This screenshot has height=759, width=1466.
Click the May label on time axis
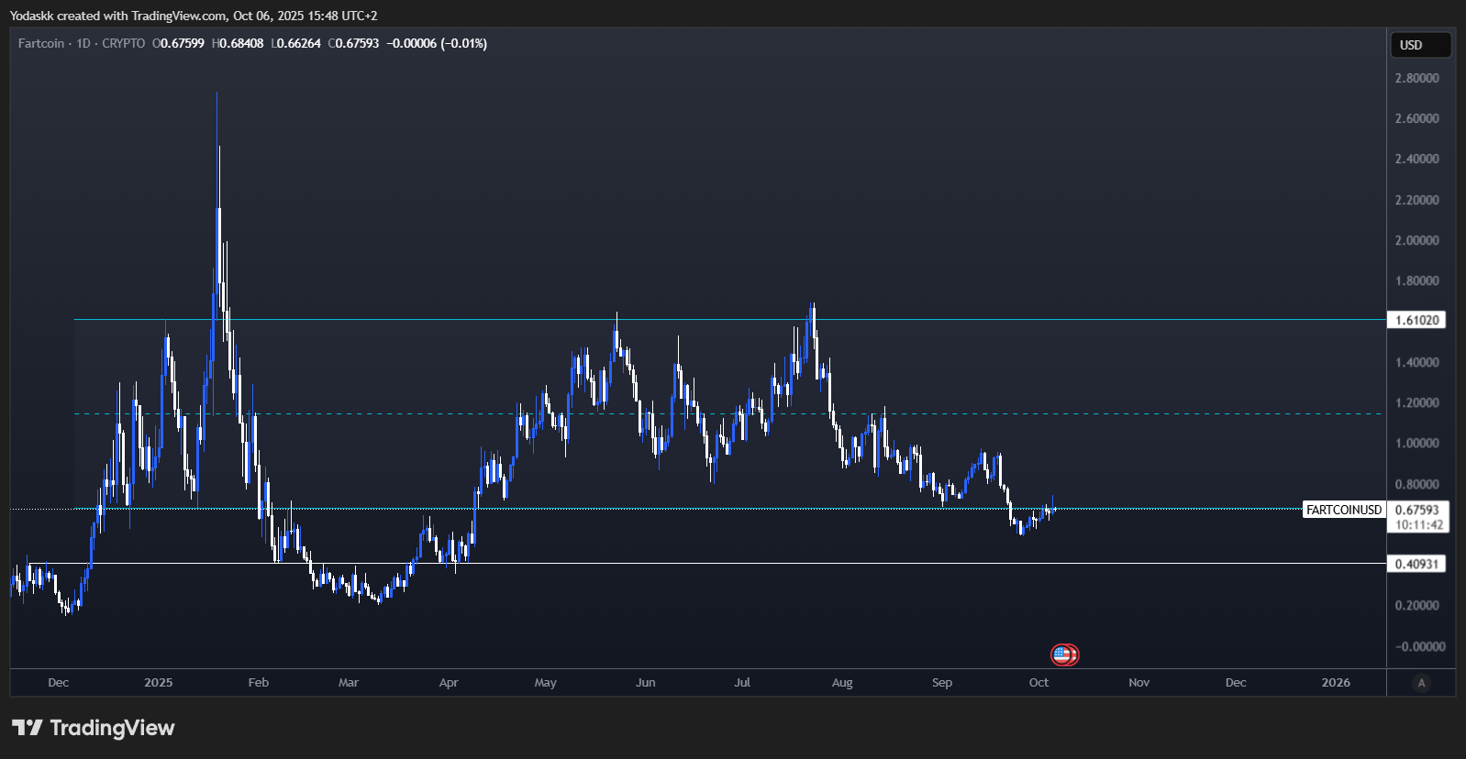tap(546, 682)
